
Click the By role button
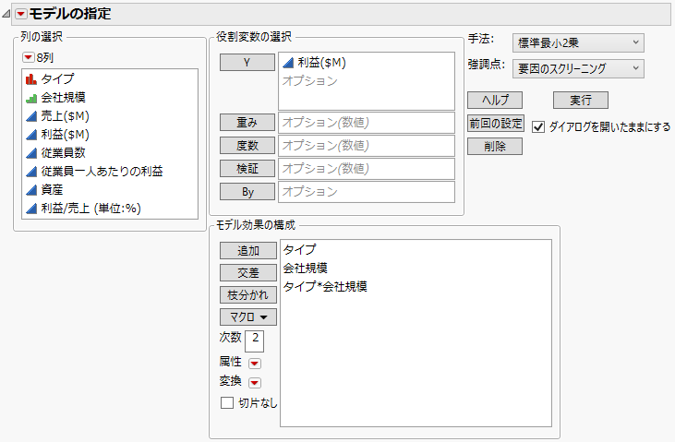(x=247, y=192)
